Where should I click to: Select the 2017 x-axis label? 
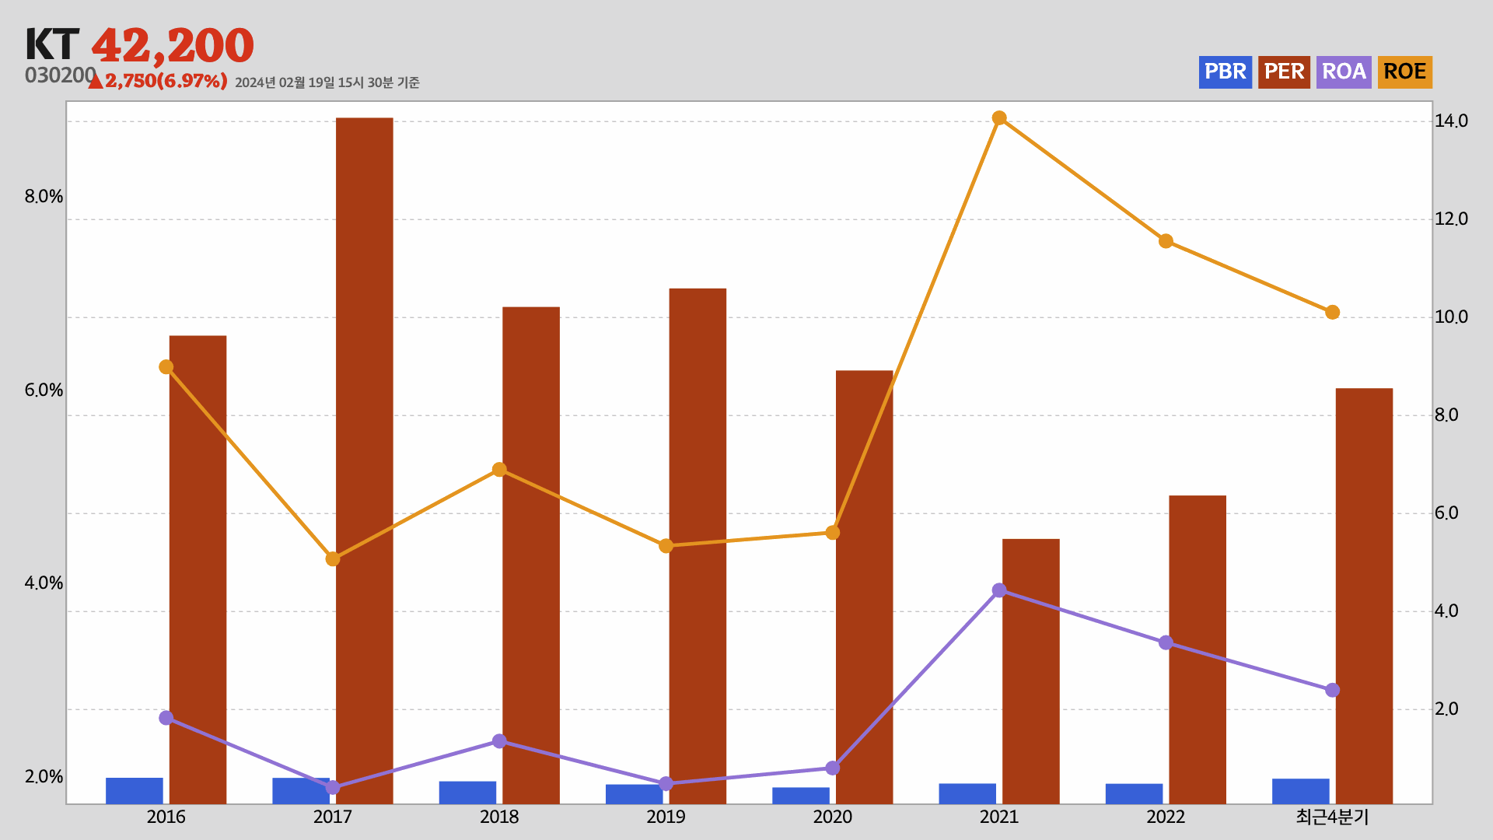[x=332, y=817]
